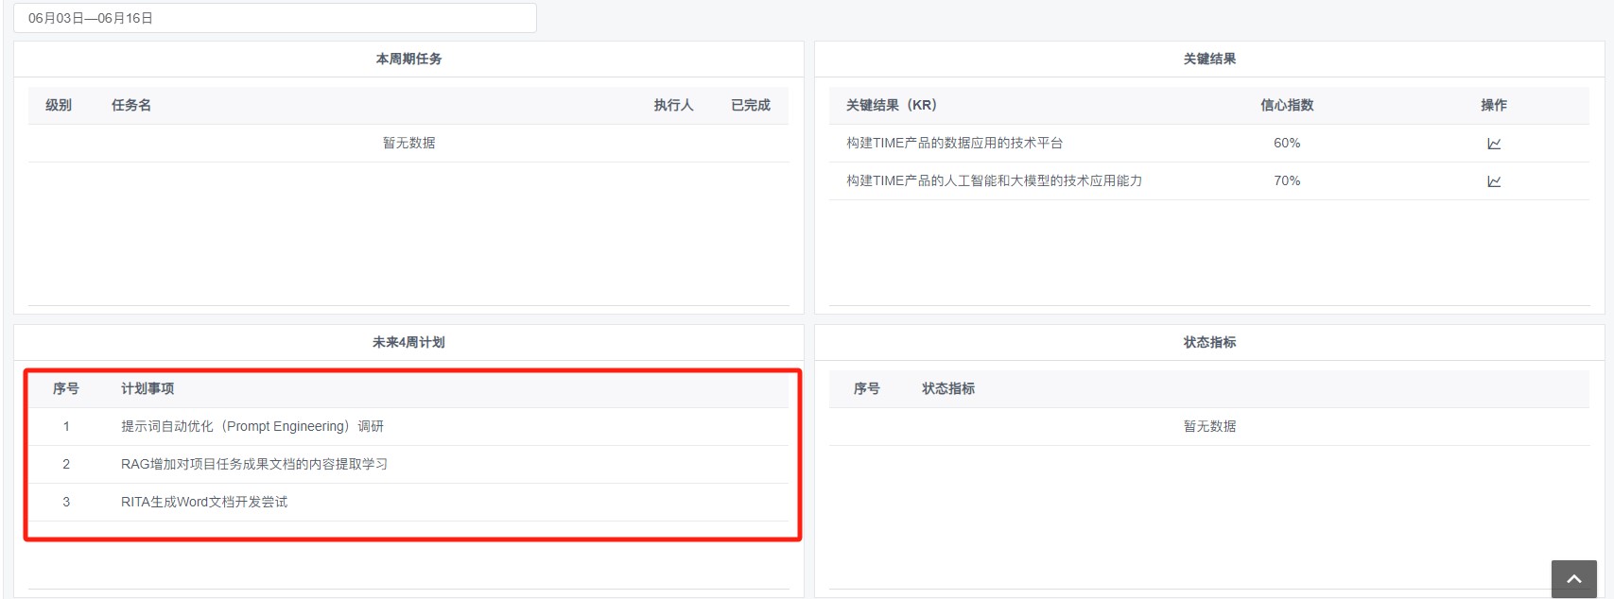
Task: Click the 状态指标 panel title
Action: coord(1209,342)
